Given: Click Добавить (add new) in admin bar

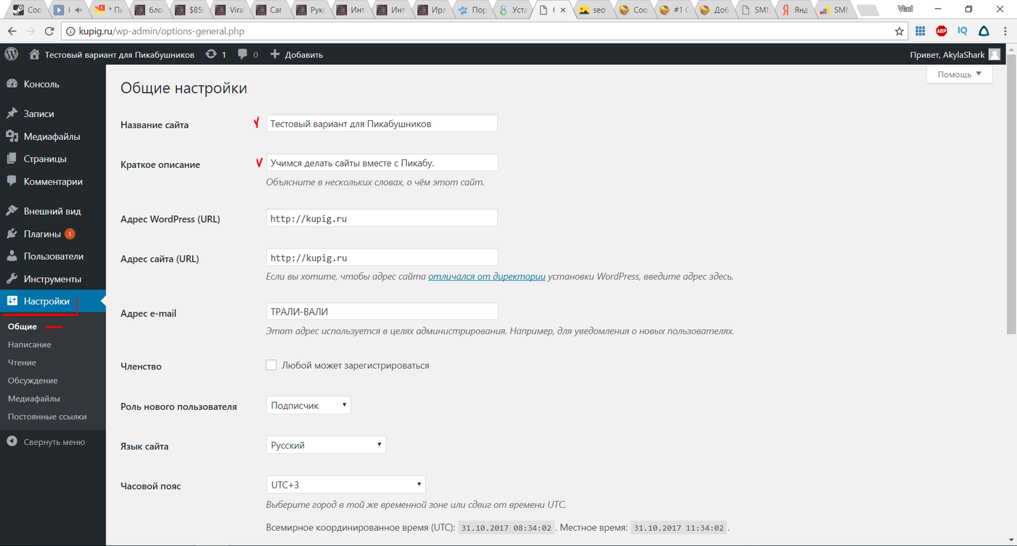Looking at the screenshot, I should click(297, 55).
